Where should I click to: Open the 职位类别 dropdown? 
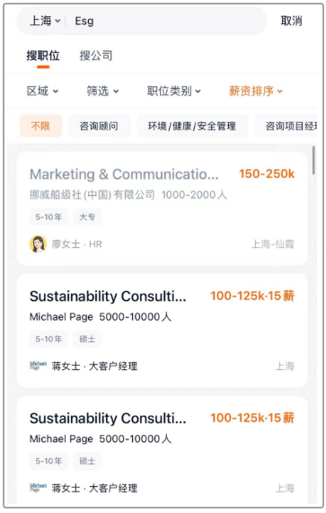[x=173, y=91]
